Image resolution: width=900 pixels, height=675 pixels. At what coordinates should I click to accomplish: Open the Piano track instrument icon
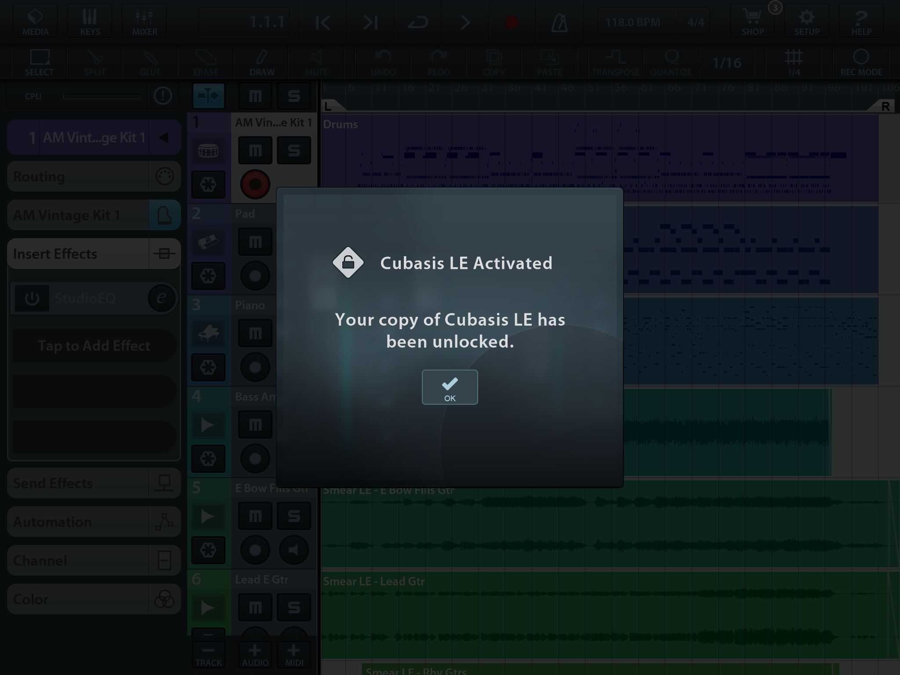208,334
